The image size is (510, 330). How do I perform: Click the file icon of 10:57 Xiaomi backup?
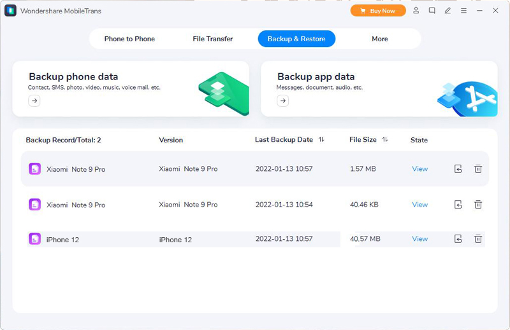[x=34, y=168]
